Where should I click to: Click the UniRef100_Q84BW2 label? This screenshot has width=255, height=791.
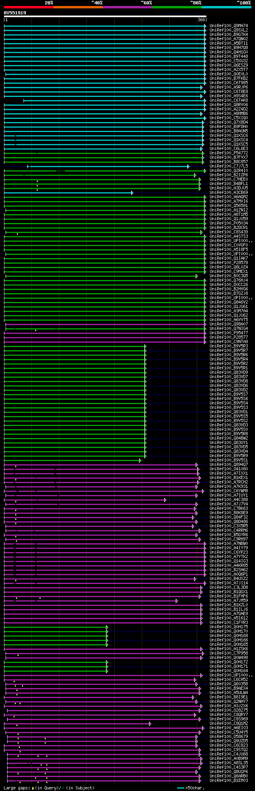pyautogui.click(x=229, y=438)
